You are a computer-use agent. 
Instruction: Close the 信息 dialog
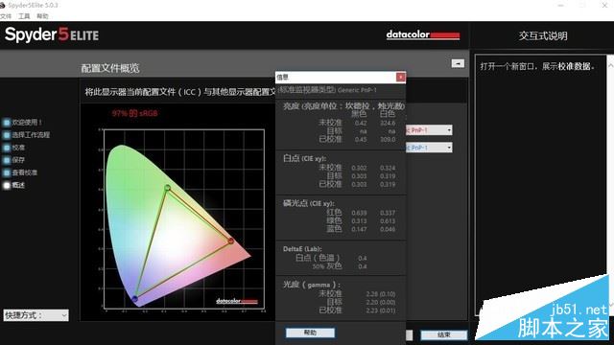(401, 77)
